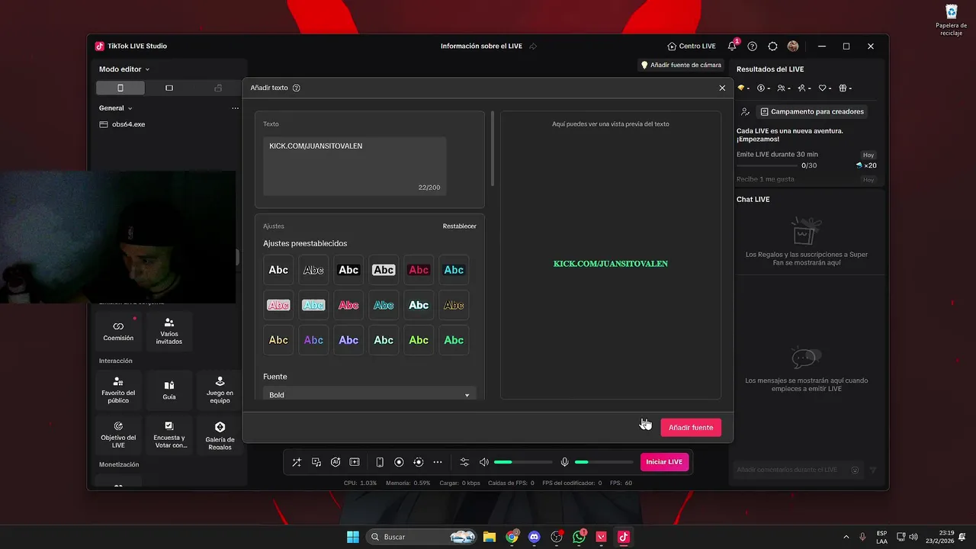The height and width of the screenshot is (549, 976).
Task: Open Papelera de reciclaje on desktop
Action: [952, 21]
